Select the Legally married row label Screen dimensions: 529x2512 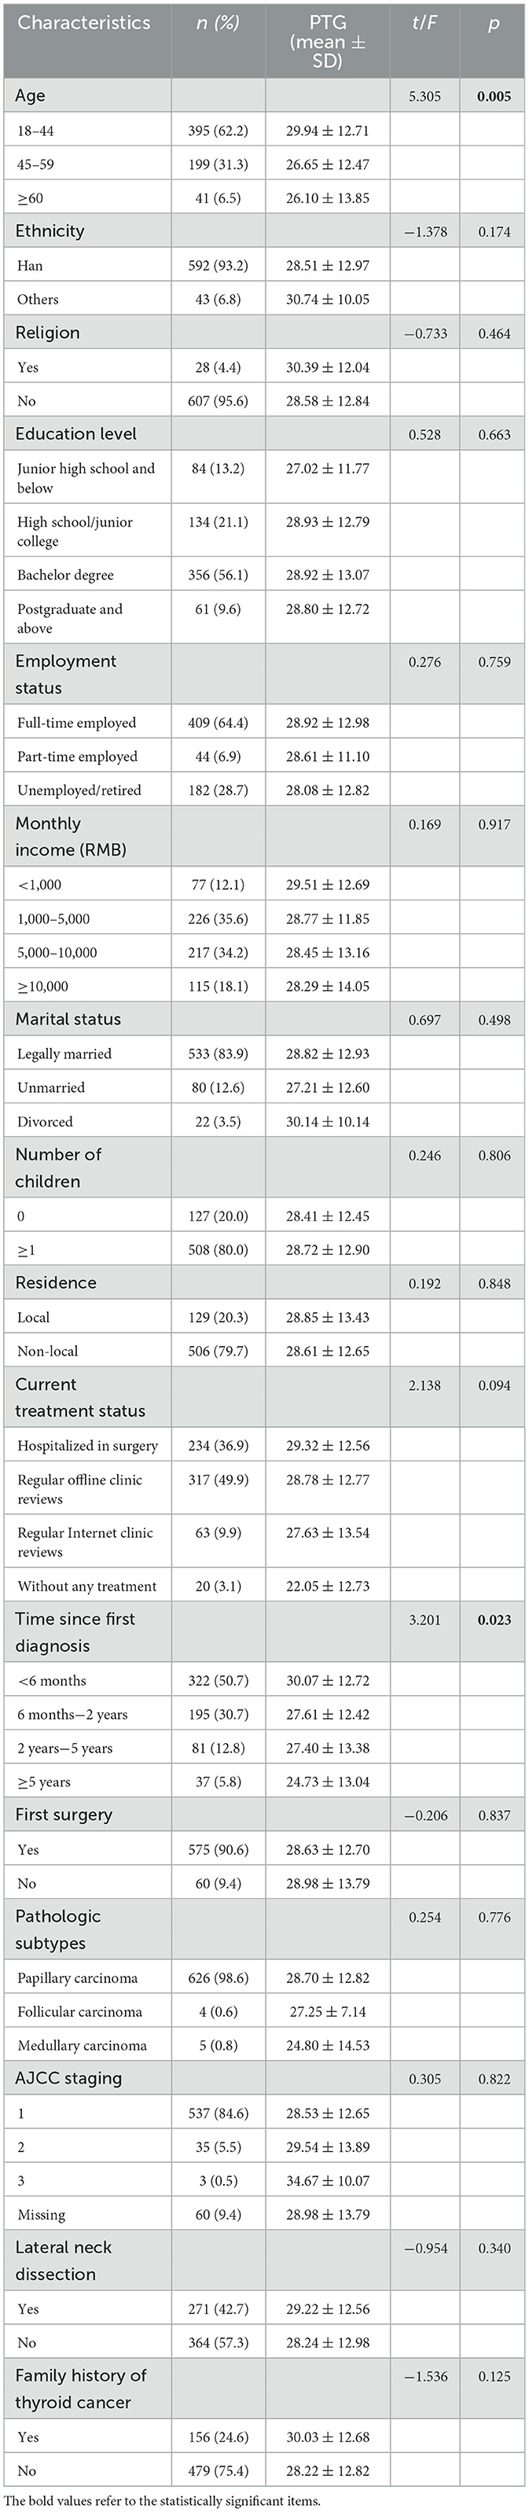click(x=64, y=1054)
